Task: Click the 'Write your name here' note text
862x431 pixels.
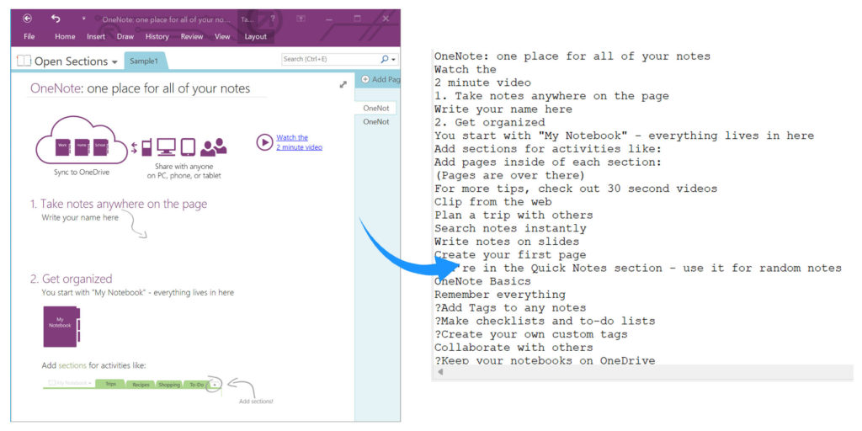Action: point(80,218)
